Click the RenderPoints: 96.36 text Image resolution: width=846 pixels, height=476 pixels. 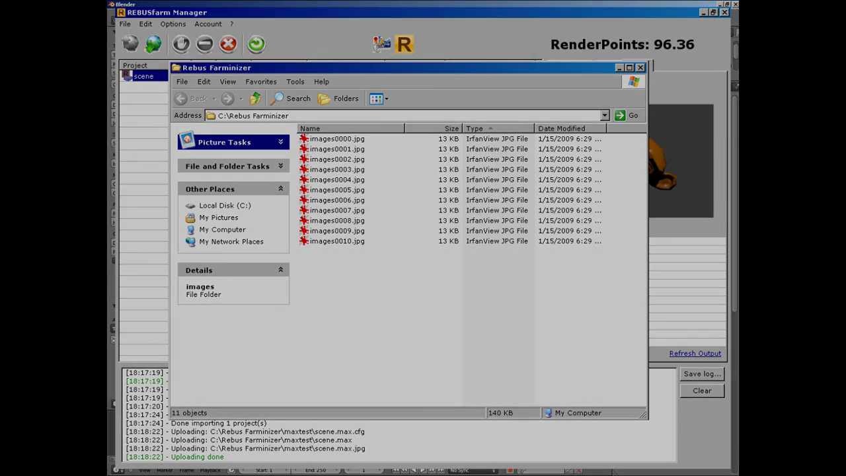coord(622,44)
